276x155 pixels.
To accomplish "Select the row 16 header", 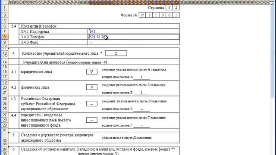I will [4, 72].
